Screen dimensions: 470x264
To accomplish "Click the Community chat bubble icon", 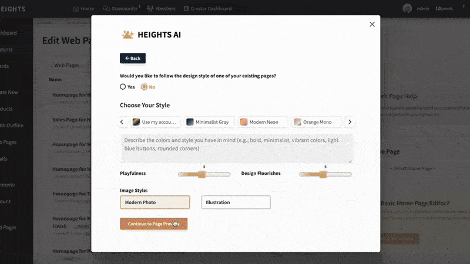I will [106, 8].
